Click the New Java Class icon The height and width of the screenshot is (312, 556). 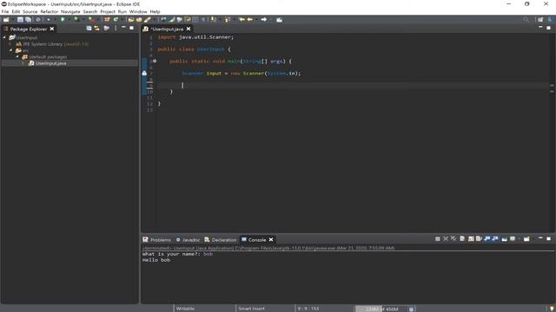pos(116,20)
